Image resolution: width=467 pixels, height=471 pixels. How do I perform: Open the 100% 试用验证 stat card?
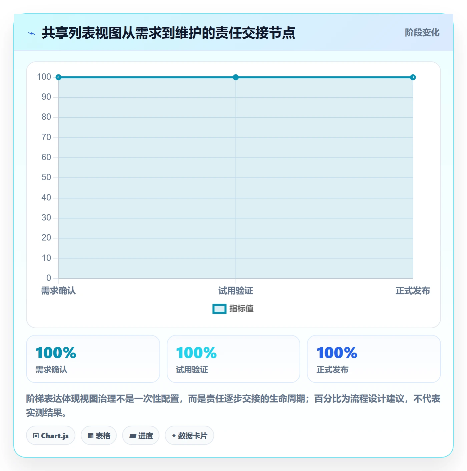pos(233,359)
